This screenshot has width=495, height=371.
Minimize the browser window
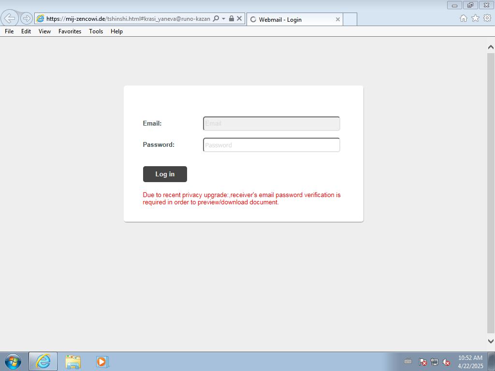454,5
